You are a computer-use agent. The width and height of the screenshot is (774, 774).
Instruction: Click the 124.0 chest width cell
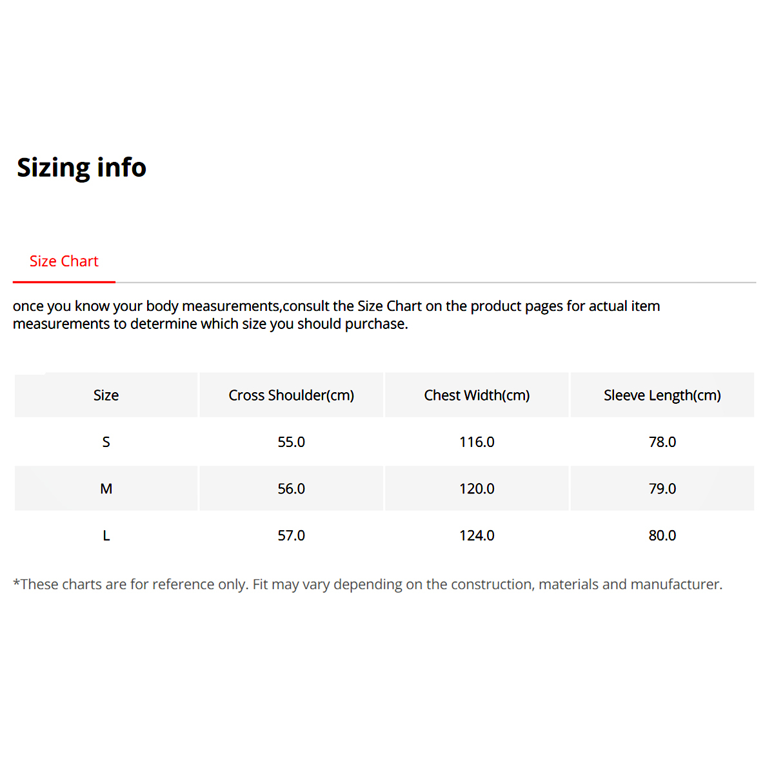click(x=477, y=535)
